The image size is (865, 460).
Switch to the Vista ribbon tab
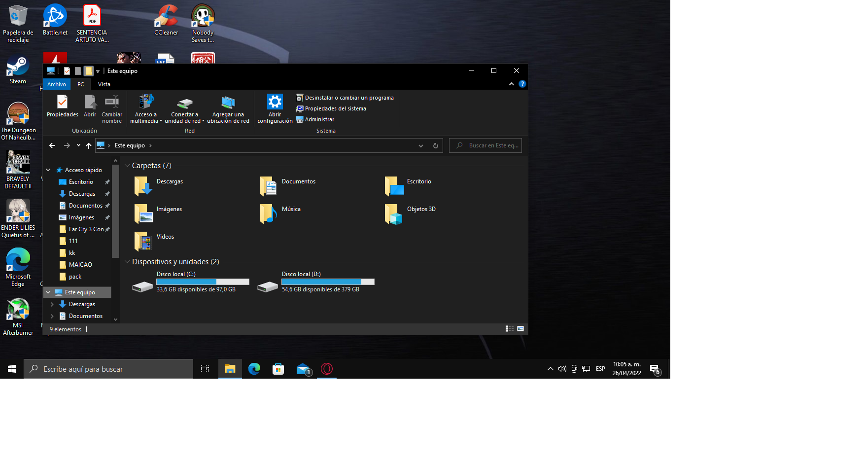coord(104,84)
